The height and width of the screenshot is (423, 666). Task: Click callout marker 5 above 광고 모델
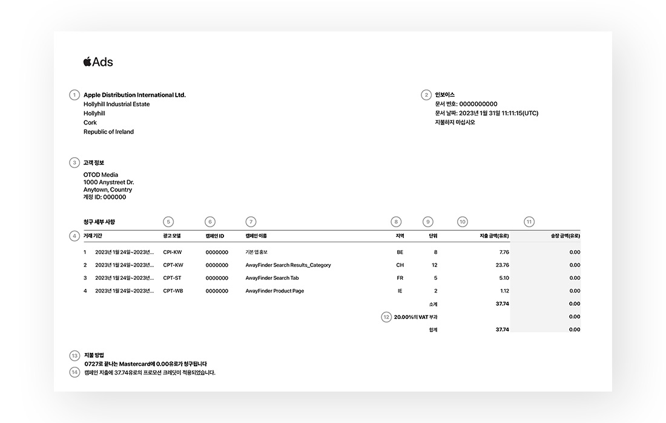point(169,222)
